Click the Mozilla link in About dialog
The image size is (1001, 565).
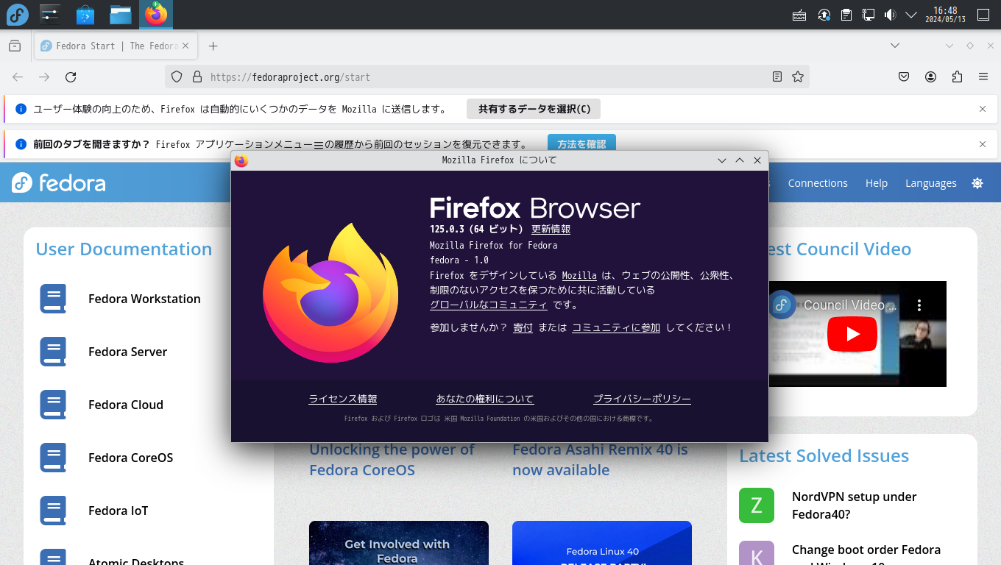click(x=579, y=276)
